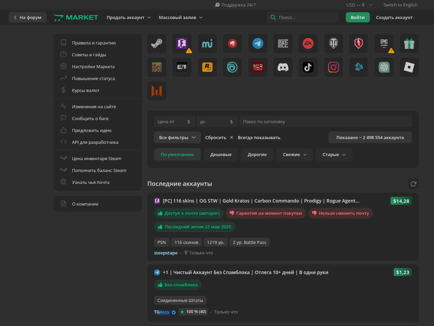Open Советы и гайды in sidebar
434x326 pixels.
97,55
